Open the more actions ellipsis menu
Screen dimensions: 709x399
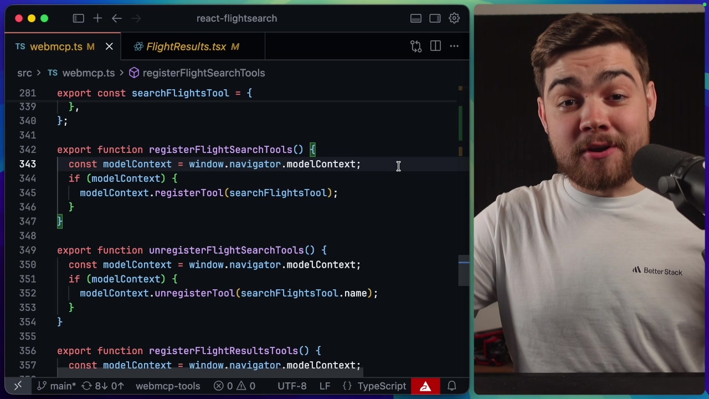tap(454, 46)
